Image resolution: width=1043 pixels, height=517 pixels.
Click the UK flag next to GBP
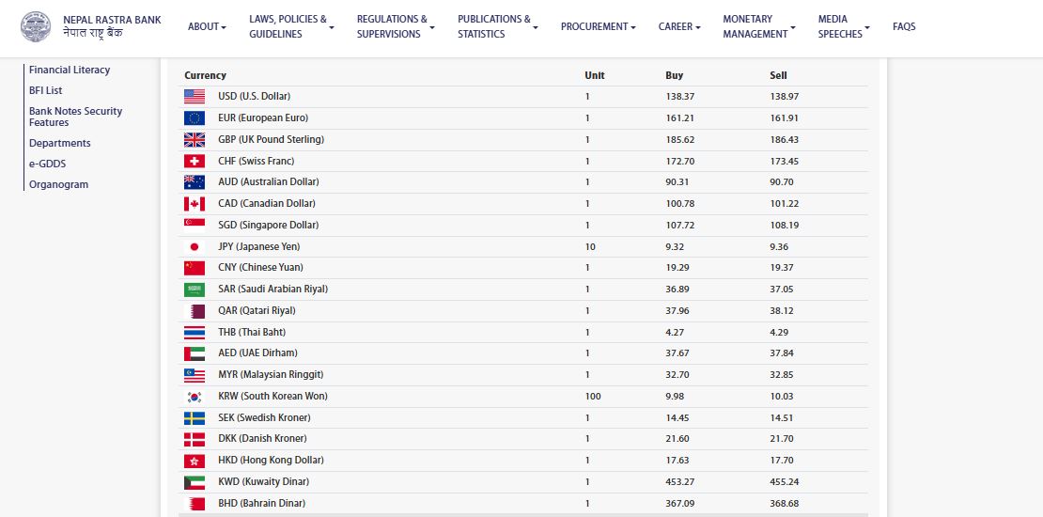click(195, 139)
